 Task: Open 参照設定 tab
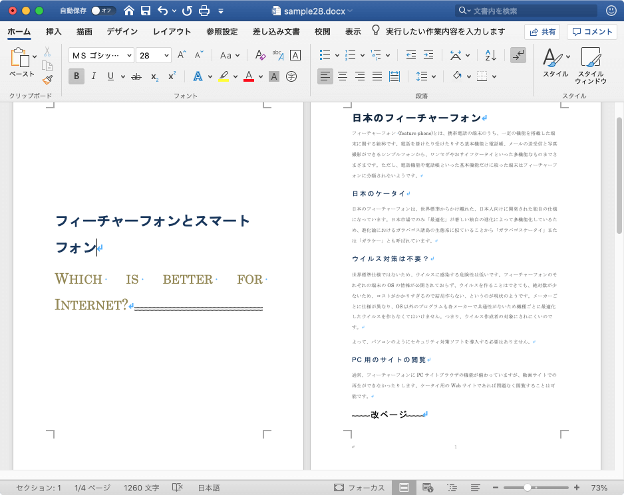pos(222,31)
